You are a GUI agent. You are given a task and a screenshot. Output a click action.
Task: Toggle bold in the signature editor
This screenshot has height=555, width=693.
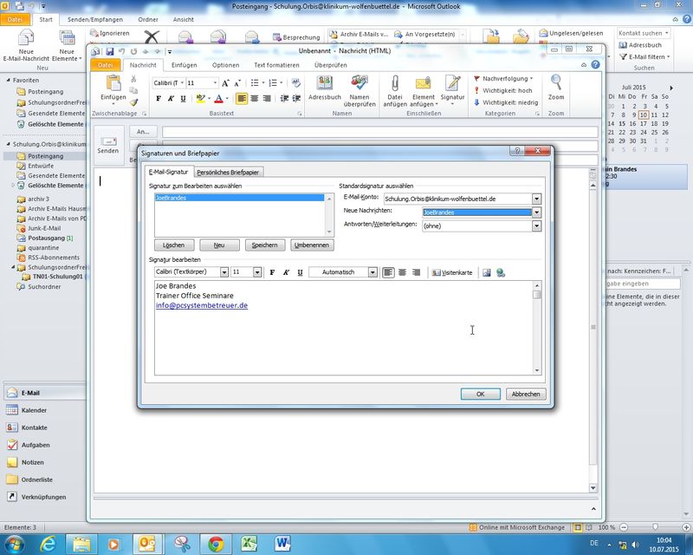tap(272, 272)
